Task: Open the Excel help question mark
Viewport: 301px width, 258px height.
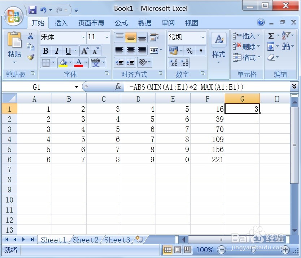Action: (261, 22)
